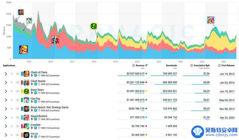
Task: Toggle visibility eye for mo.co
Action: click(x=18, y=135)
